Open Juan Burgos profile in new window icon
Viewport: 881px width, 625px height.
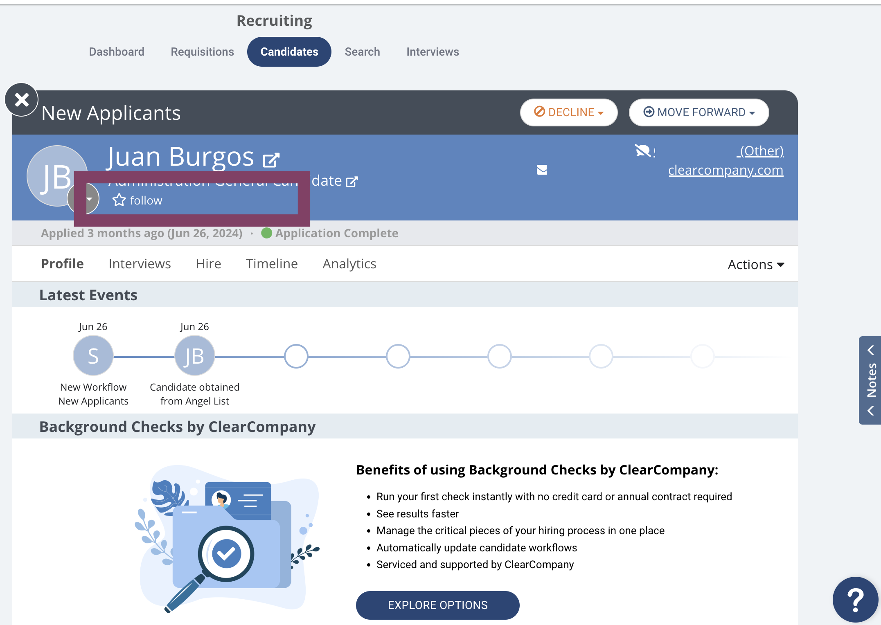pos(271,160)
